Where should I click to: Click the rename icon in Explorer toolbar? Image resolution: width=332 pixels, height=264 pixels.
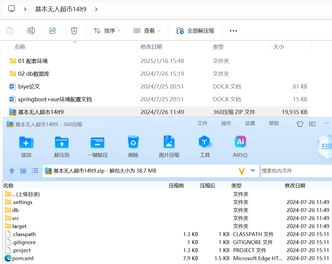[x=31, y=30]
